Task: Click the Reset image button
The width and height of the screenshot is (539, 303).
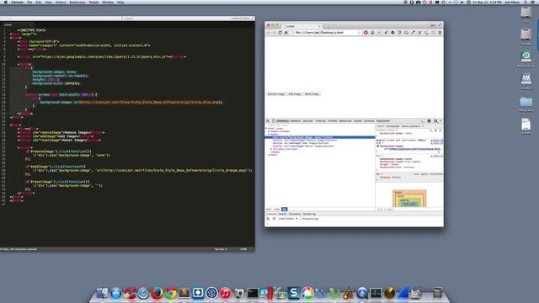Action: (x=312, y=93)
